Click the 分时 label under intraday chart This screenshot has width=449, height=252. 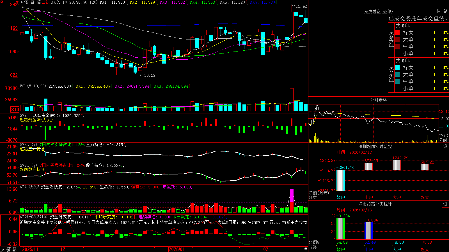coord(443,140)
